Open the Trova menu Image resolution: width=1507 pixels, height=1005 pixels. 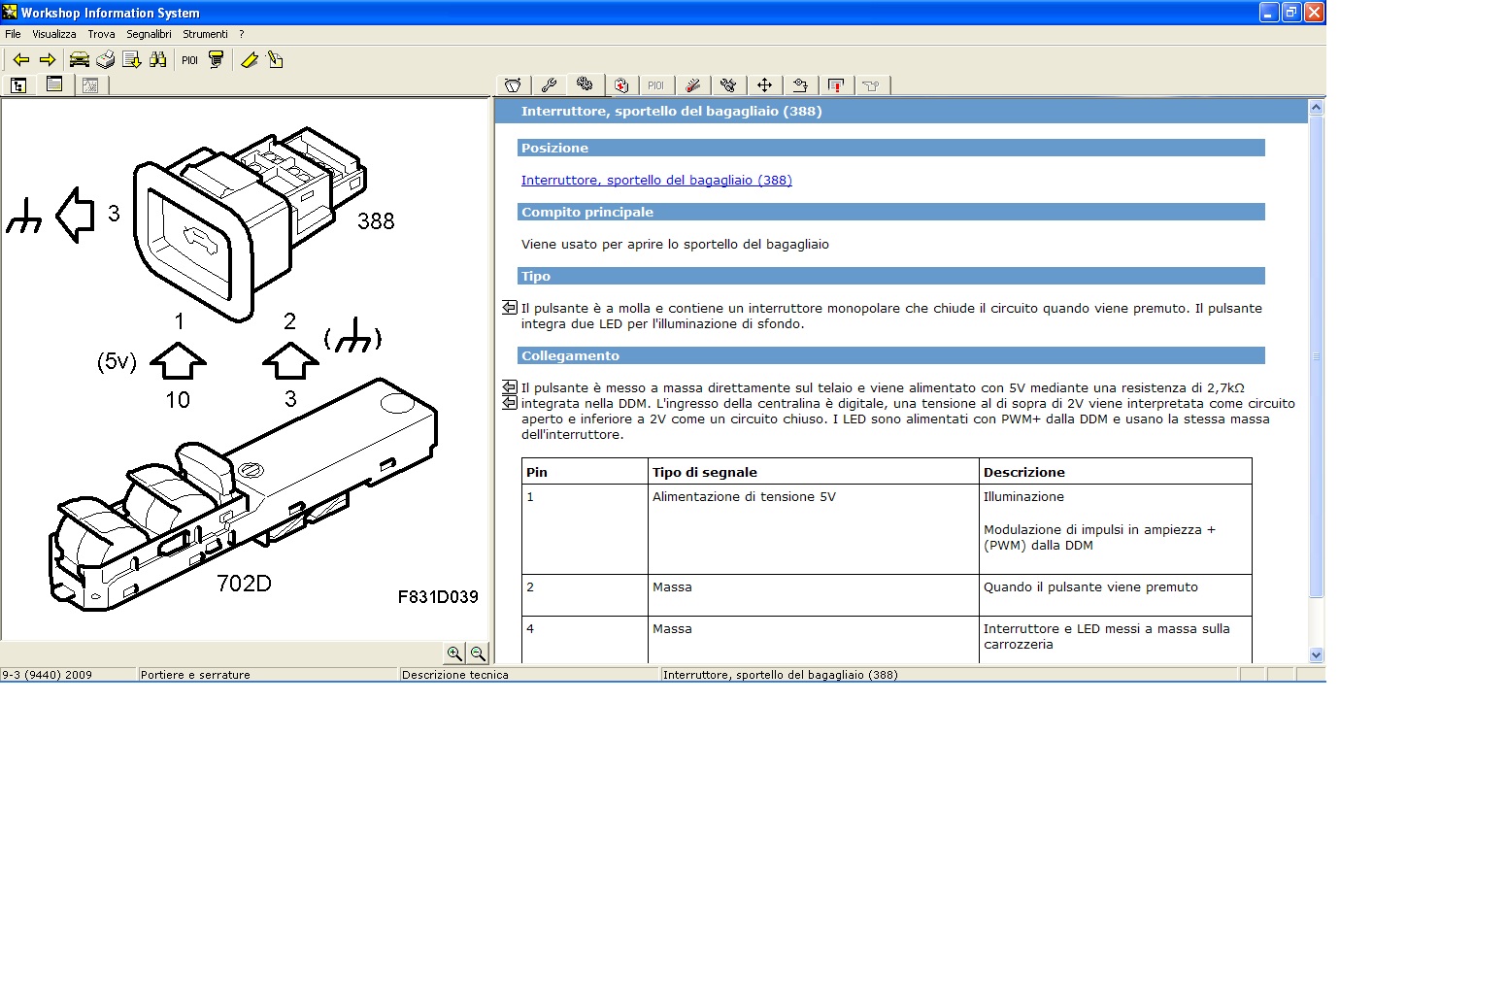101,34
